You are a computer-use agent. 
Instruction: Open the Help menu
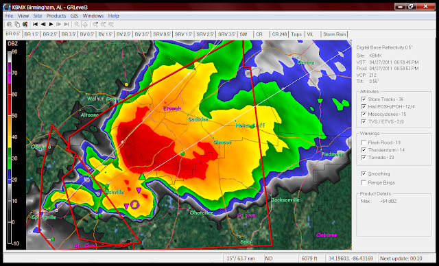(113, 16)
